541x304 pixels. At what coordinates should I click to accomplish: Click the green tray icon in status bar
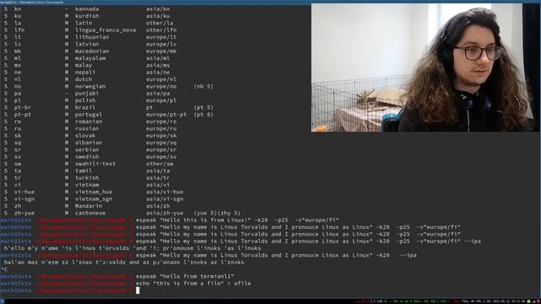click(x=528, y=301)
